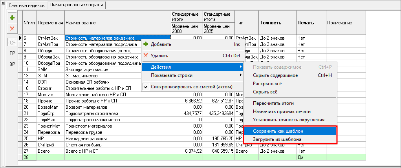This screenshot has height=168, width=401.
Task: Select 'Удалить' in the context menu
Action: (159, 56)
